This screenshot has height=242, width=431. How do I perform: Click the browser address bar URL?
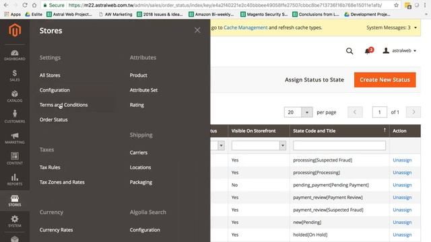coord(225,5)
